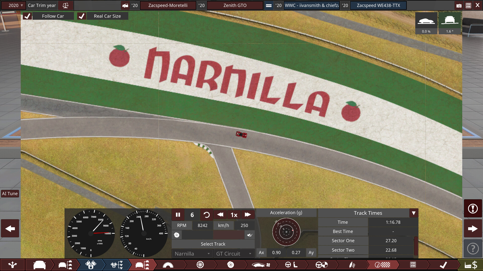Click the factory export dollar icon
This screenshot has height=271, width=483.
tap(471, 265)
